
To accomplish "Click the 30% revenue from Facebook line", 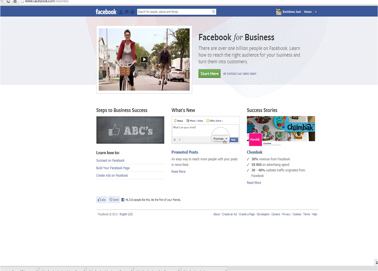I will tap(271, 159).
